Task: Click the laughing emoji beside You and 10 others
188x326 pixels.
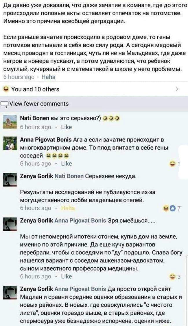Action: pos(6,90)
